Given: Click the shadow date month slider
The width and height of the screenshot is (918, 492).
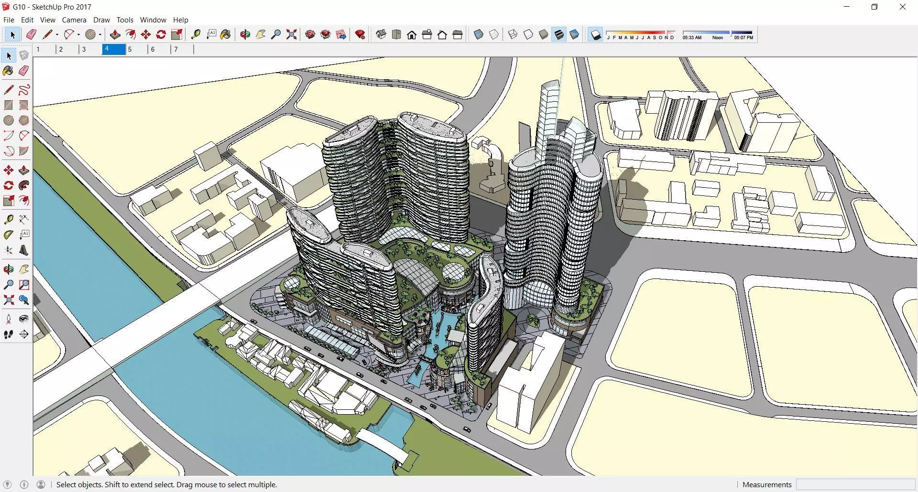Looking at the screenshot, I should (641, 35).
